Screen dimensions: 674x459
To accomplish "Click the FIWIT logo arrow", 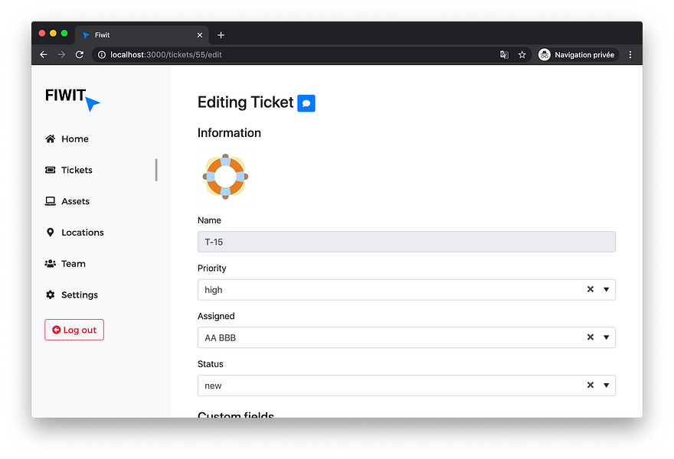I will [x=92, y=104].
